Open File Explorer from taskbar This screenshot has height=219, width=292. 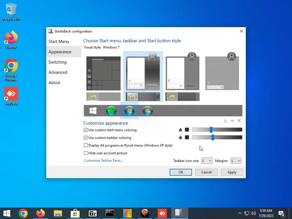58,213
